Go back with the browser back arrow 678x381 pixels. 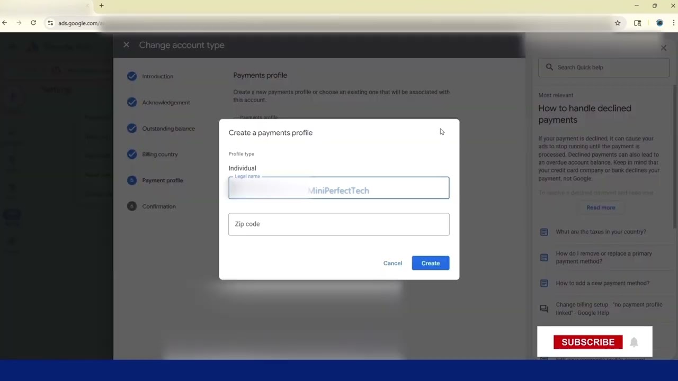(x=5, y=23)
